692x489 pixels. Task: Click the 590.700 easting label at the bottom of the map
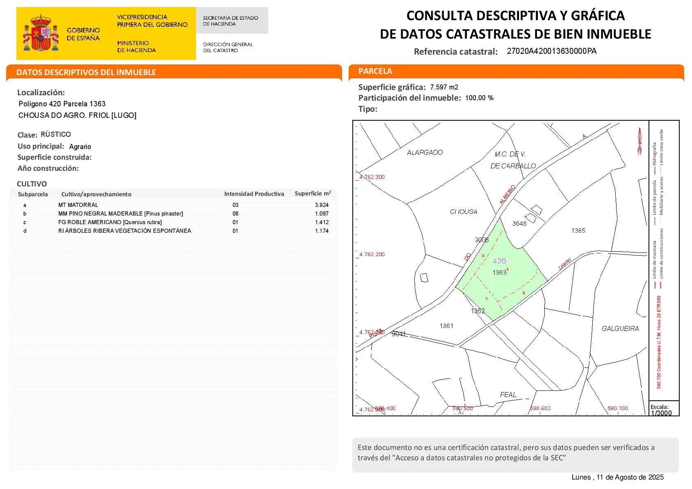tap(618, 409)
